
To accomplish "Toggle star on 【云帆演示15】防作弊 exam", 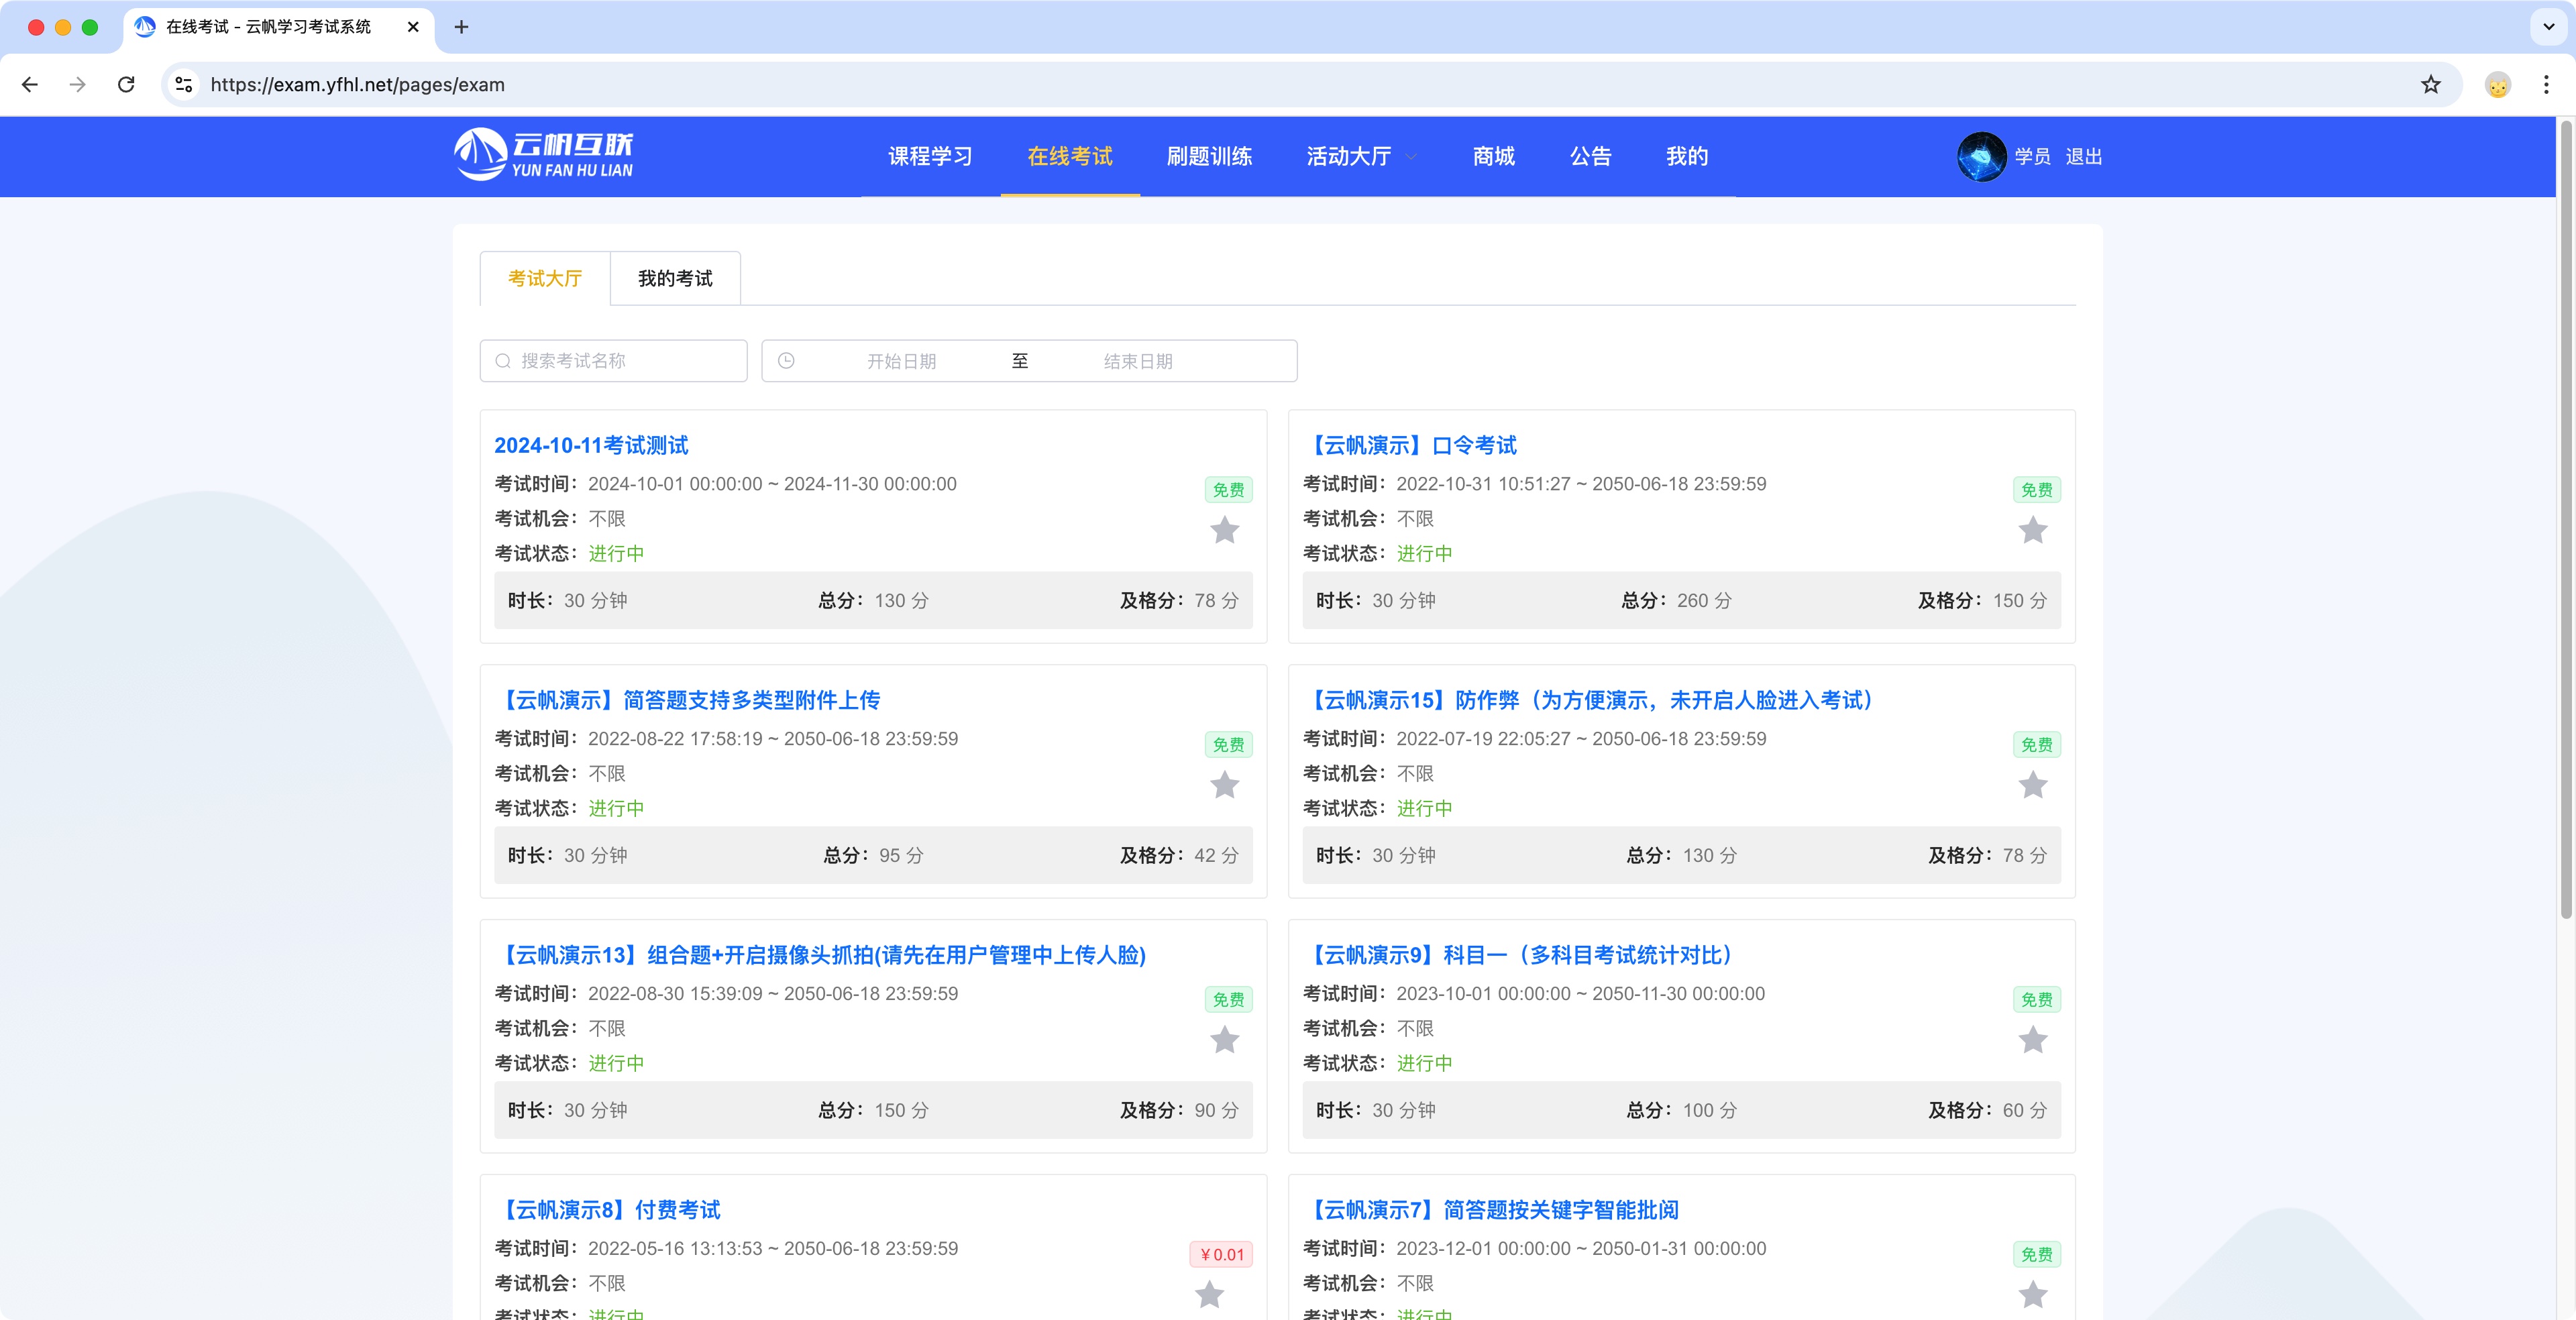I will coord(2032,785).
